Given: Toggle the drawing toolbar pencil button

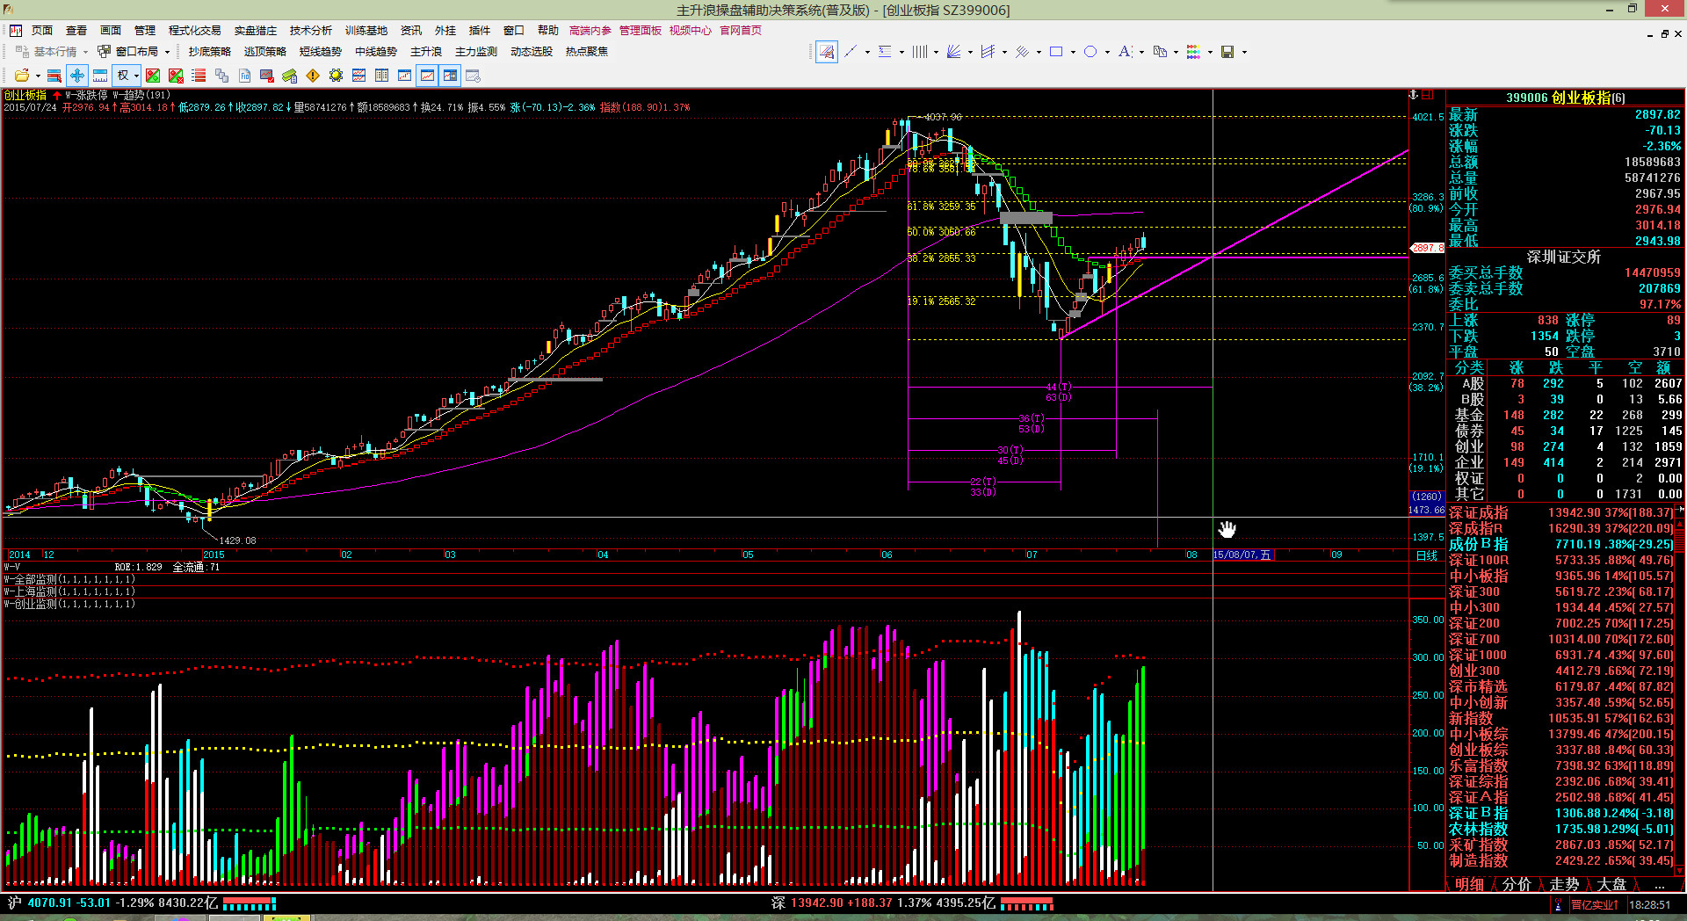Looking at the screenshot, I should 826,52.
